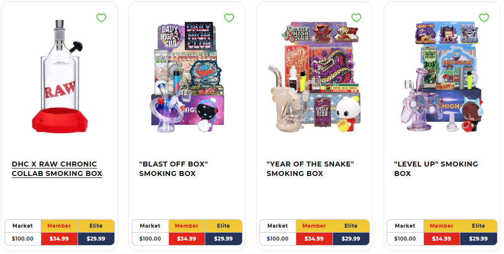Select Member price $34.99 on RAW Collab box
The width and height of the screenshot is (504, 254).
[x=59, y=239]
